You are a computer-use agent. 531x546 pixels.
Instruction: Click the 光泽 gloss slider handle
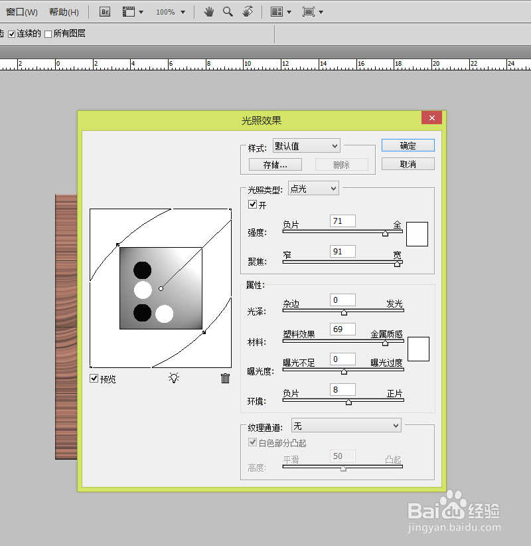coord(344,312)
